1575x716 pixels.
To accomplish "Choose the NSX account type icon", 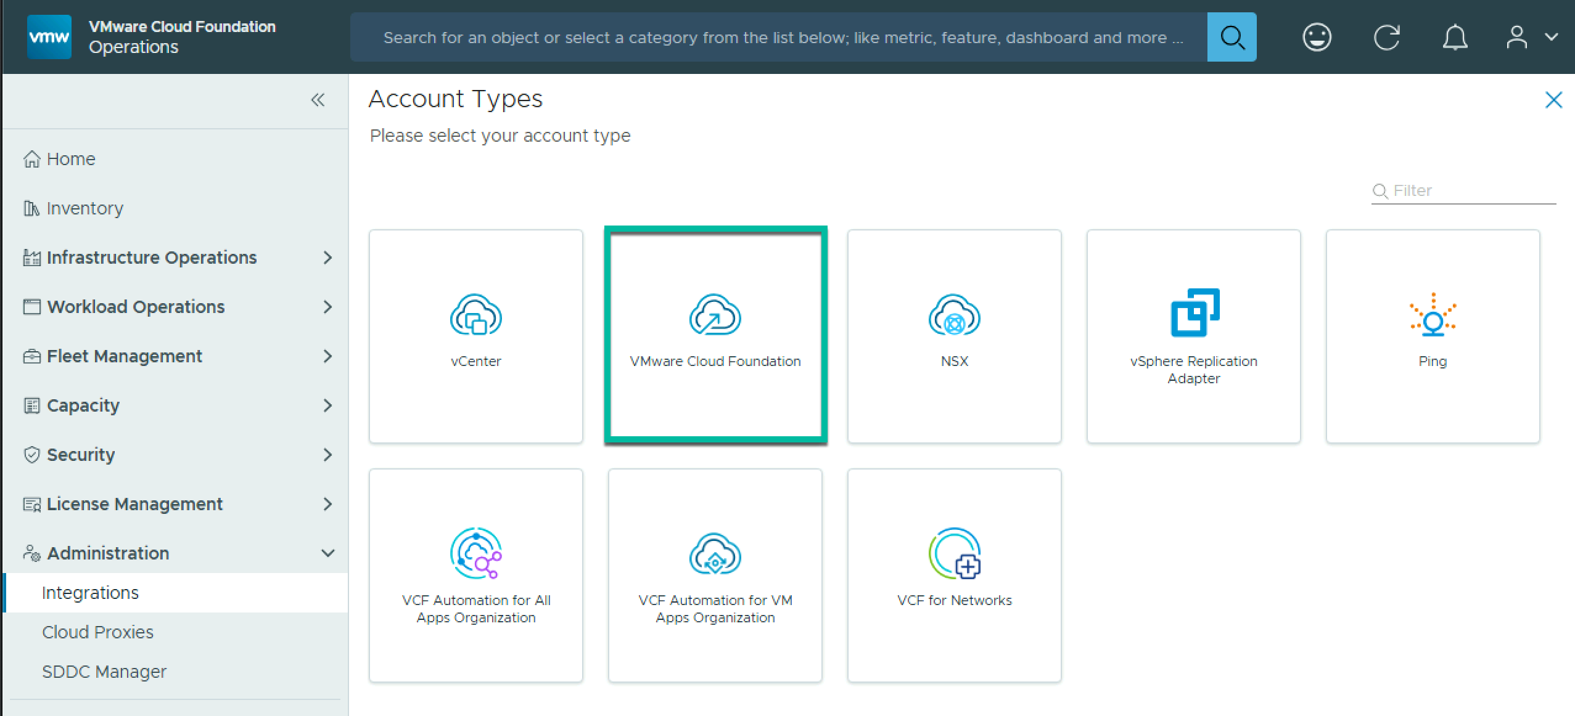I will 954,314.
